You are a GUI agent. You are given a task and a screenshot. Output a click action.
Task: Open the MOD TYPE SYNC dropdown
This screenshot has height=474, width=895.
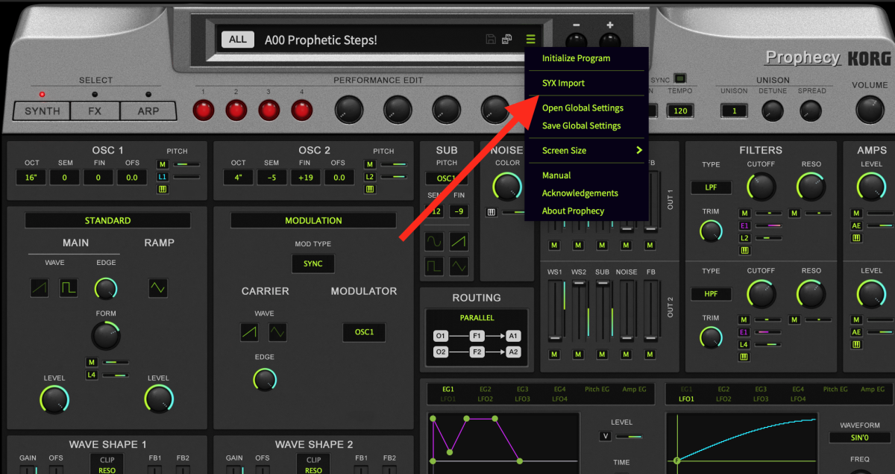click(x=313, y=263)
